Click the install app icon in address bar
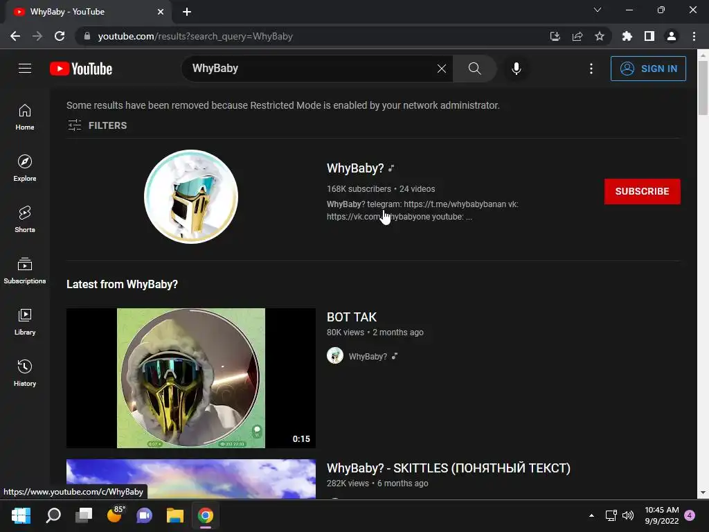The height and width of the screenshot is (532, 709). (555, 36)
